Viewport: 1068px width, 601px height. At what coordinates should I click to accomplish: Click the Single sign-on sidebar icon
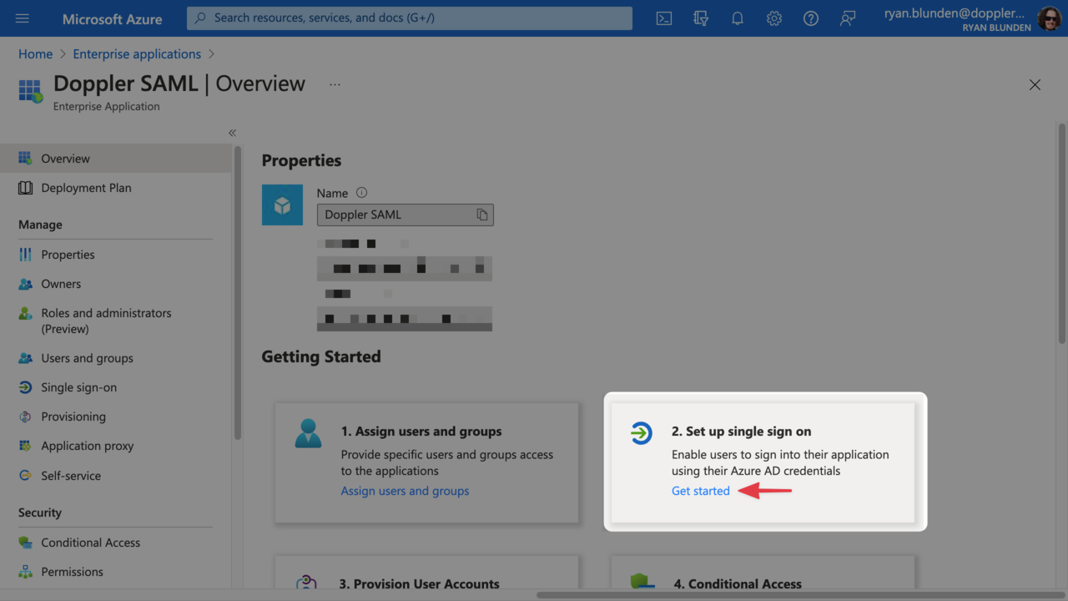(25, 387)
